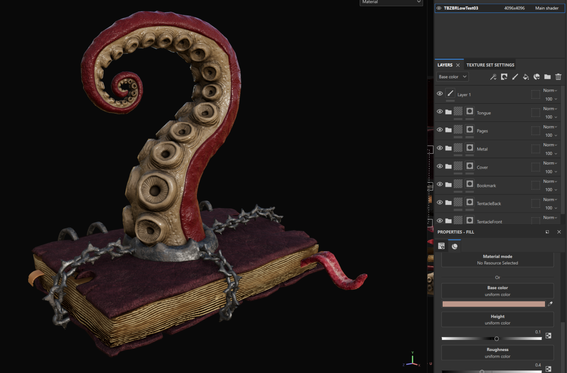Open Cover layer opacity dropdown
This screenshot has width=567, height=373.
point(551,172)
